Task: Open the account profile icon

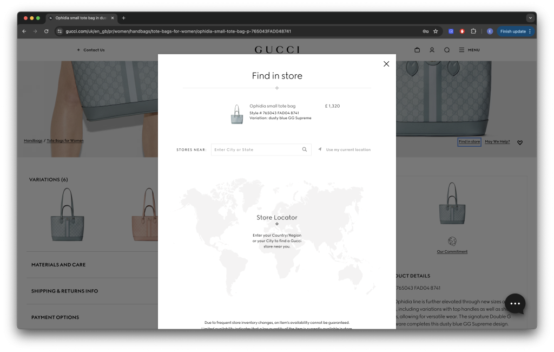Action: point(432,50)
